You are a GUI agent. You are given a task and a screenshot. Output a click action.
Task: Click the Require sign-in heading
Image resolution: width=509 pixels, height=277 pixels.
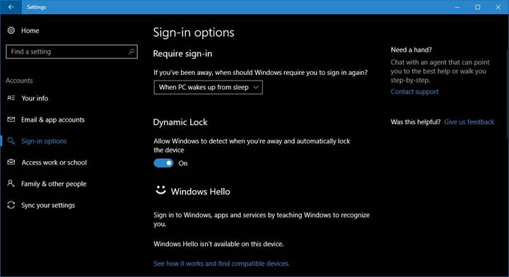tap(182, 54)
